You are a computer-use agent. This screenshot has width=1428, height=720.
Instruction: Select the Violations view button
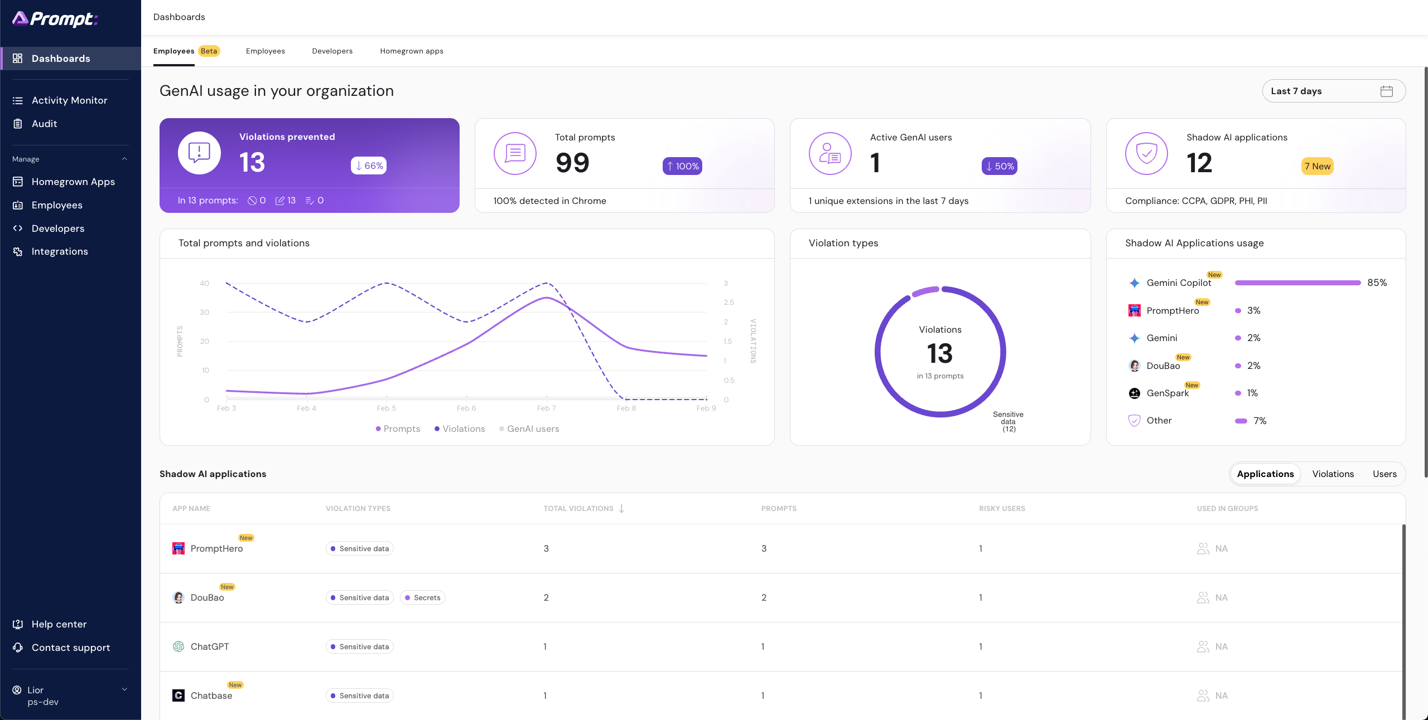coord(1333,474)
